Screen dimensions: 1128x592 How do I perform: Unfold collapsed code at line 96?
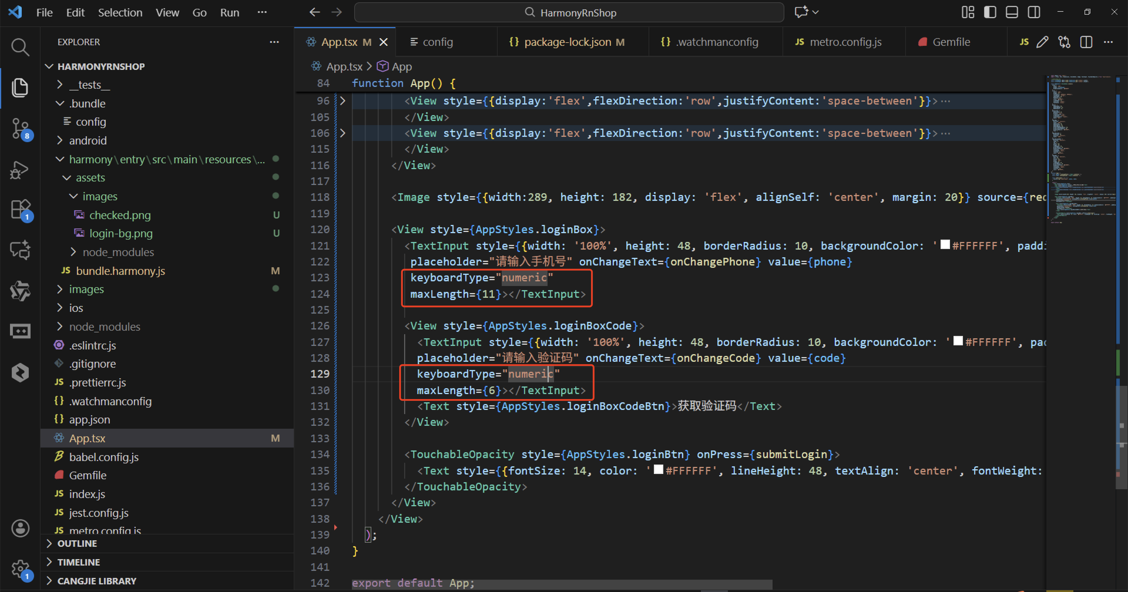(x=343, y=101)
